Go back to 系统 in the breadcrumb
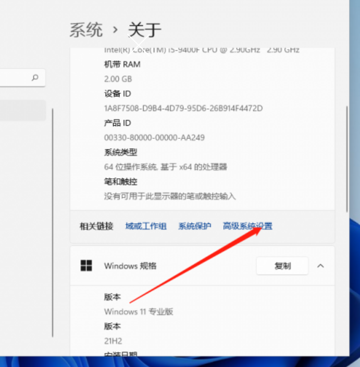 tap(86, 30)
